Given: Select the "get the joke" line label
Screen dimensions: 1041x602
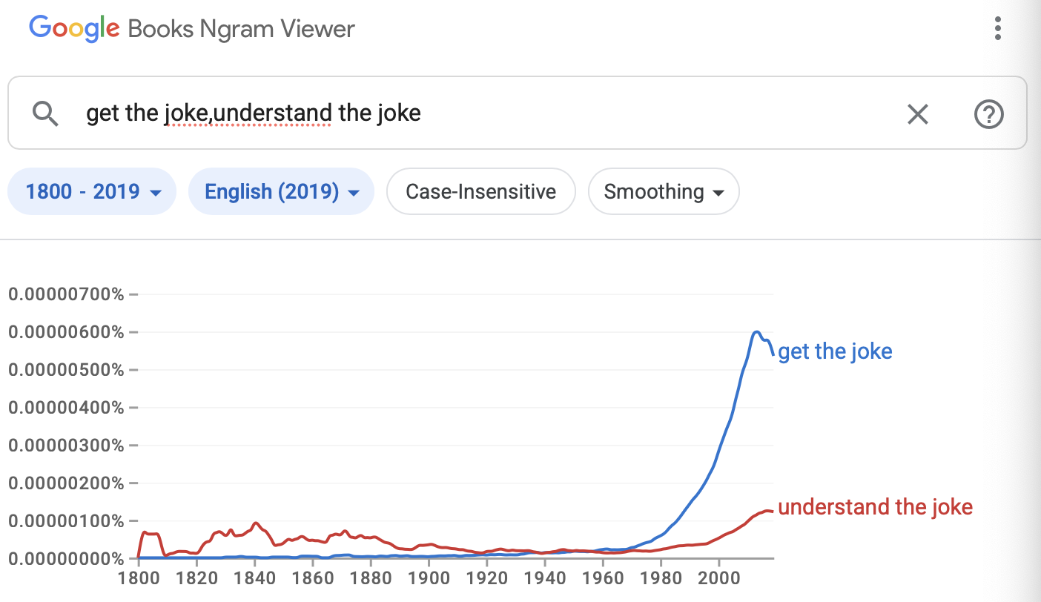Looking at the screenshot, I should tap(835, 351).
